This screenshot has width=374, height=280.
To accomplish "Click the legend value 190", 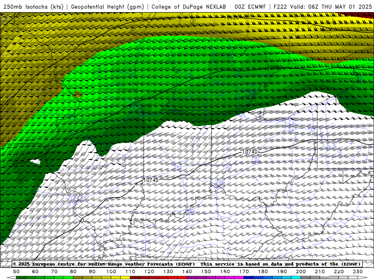I will point(282,272).
